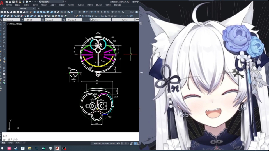Open the Windows Start menu
This screenshot has width=269, height=151.
(2, 148)
